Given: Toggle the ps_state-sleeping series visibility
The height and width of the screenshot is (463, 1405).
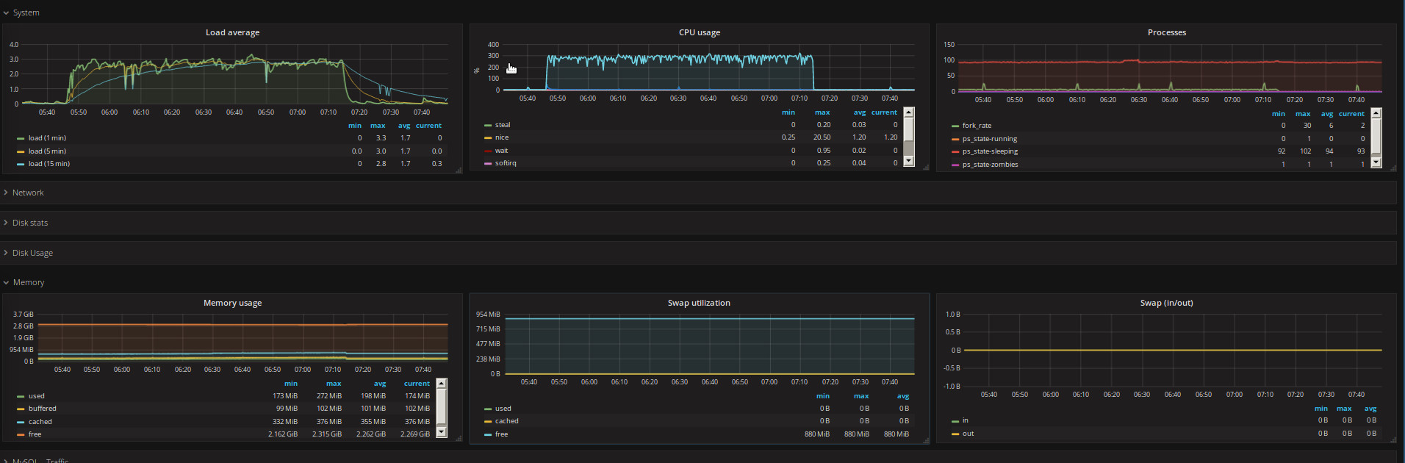Looking at the screenshot, I should point(990,151).
